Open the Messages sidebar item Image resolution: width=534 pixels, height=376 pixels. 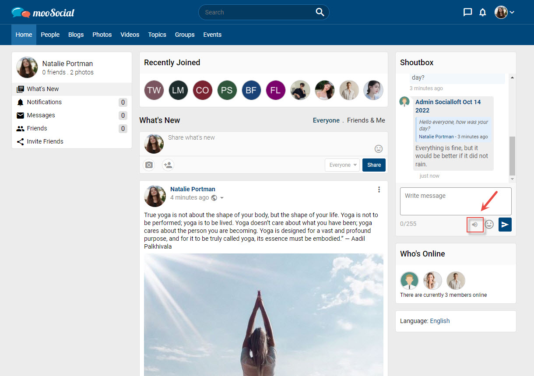[x=72, y=116]
